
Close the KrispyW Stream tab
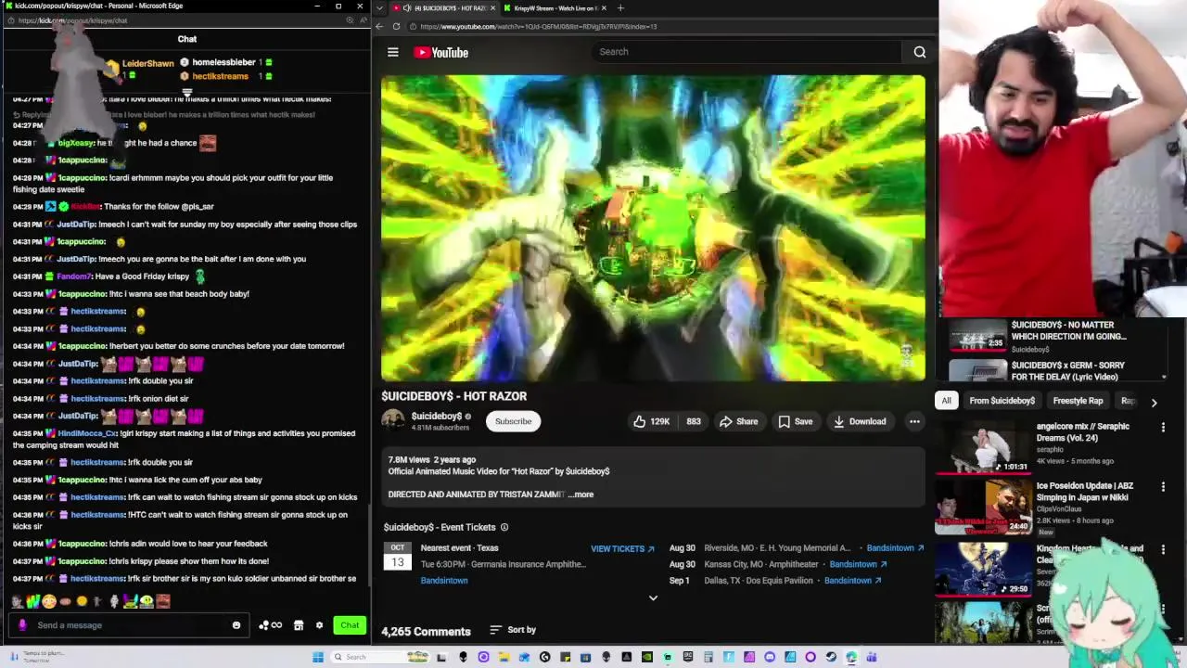tap(604, 8)
